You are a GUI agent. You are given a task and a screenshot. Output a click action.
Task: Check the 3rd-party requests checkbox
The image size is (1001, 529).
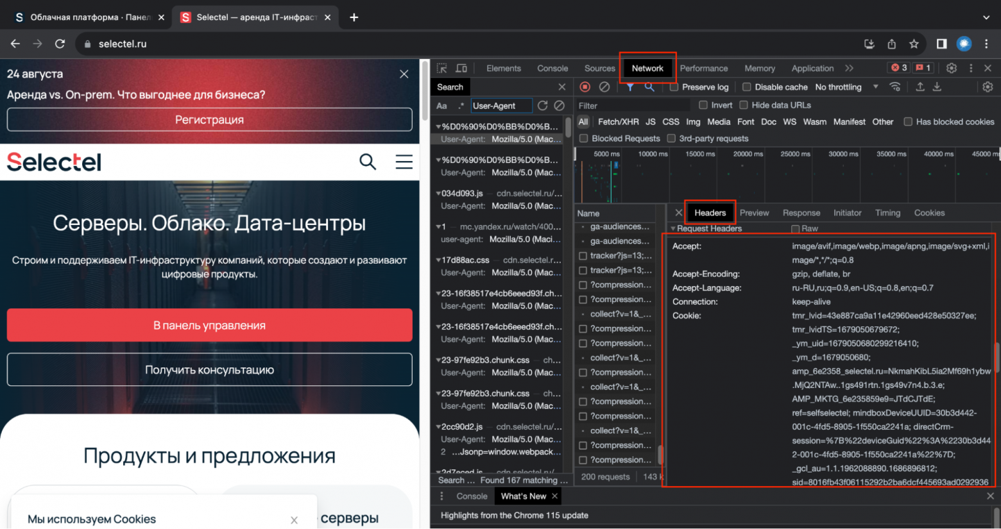pos(671,139)
